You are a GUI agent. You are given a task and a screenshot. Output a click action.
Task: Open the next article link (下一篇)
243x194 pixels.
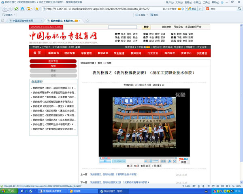point(119,182)
